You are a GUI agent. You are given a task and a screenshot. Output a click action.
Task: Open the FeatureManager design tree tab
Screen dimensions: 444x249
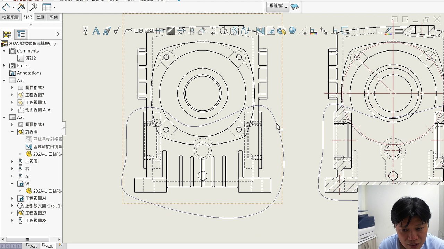(x=7, y=34)
